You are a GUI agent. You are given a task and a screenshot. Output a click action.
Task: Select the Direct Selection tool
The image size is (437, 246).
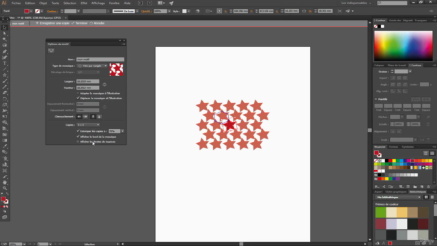(x=5, y=33)
